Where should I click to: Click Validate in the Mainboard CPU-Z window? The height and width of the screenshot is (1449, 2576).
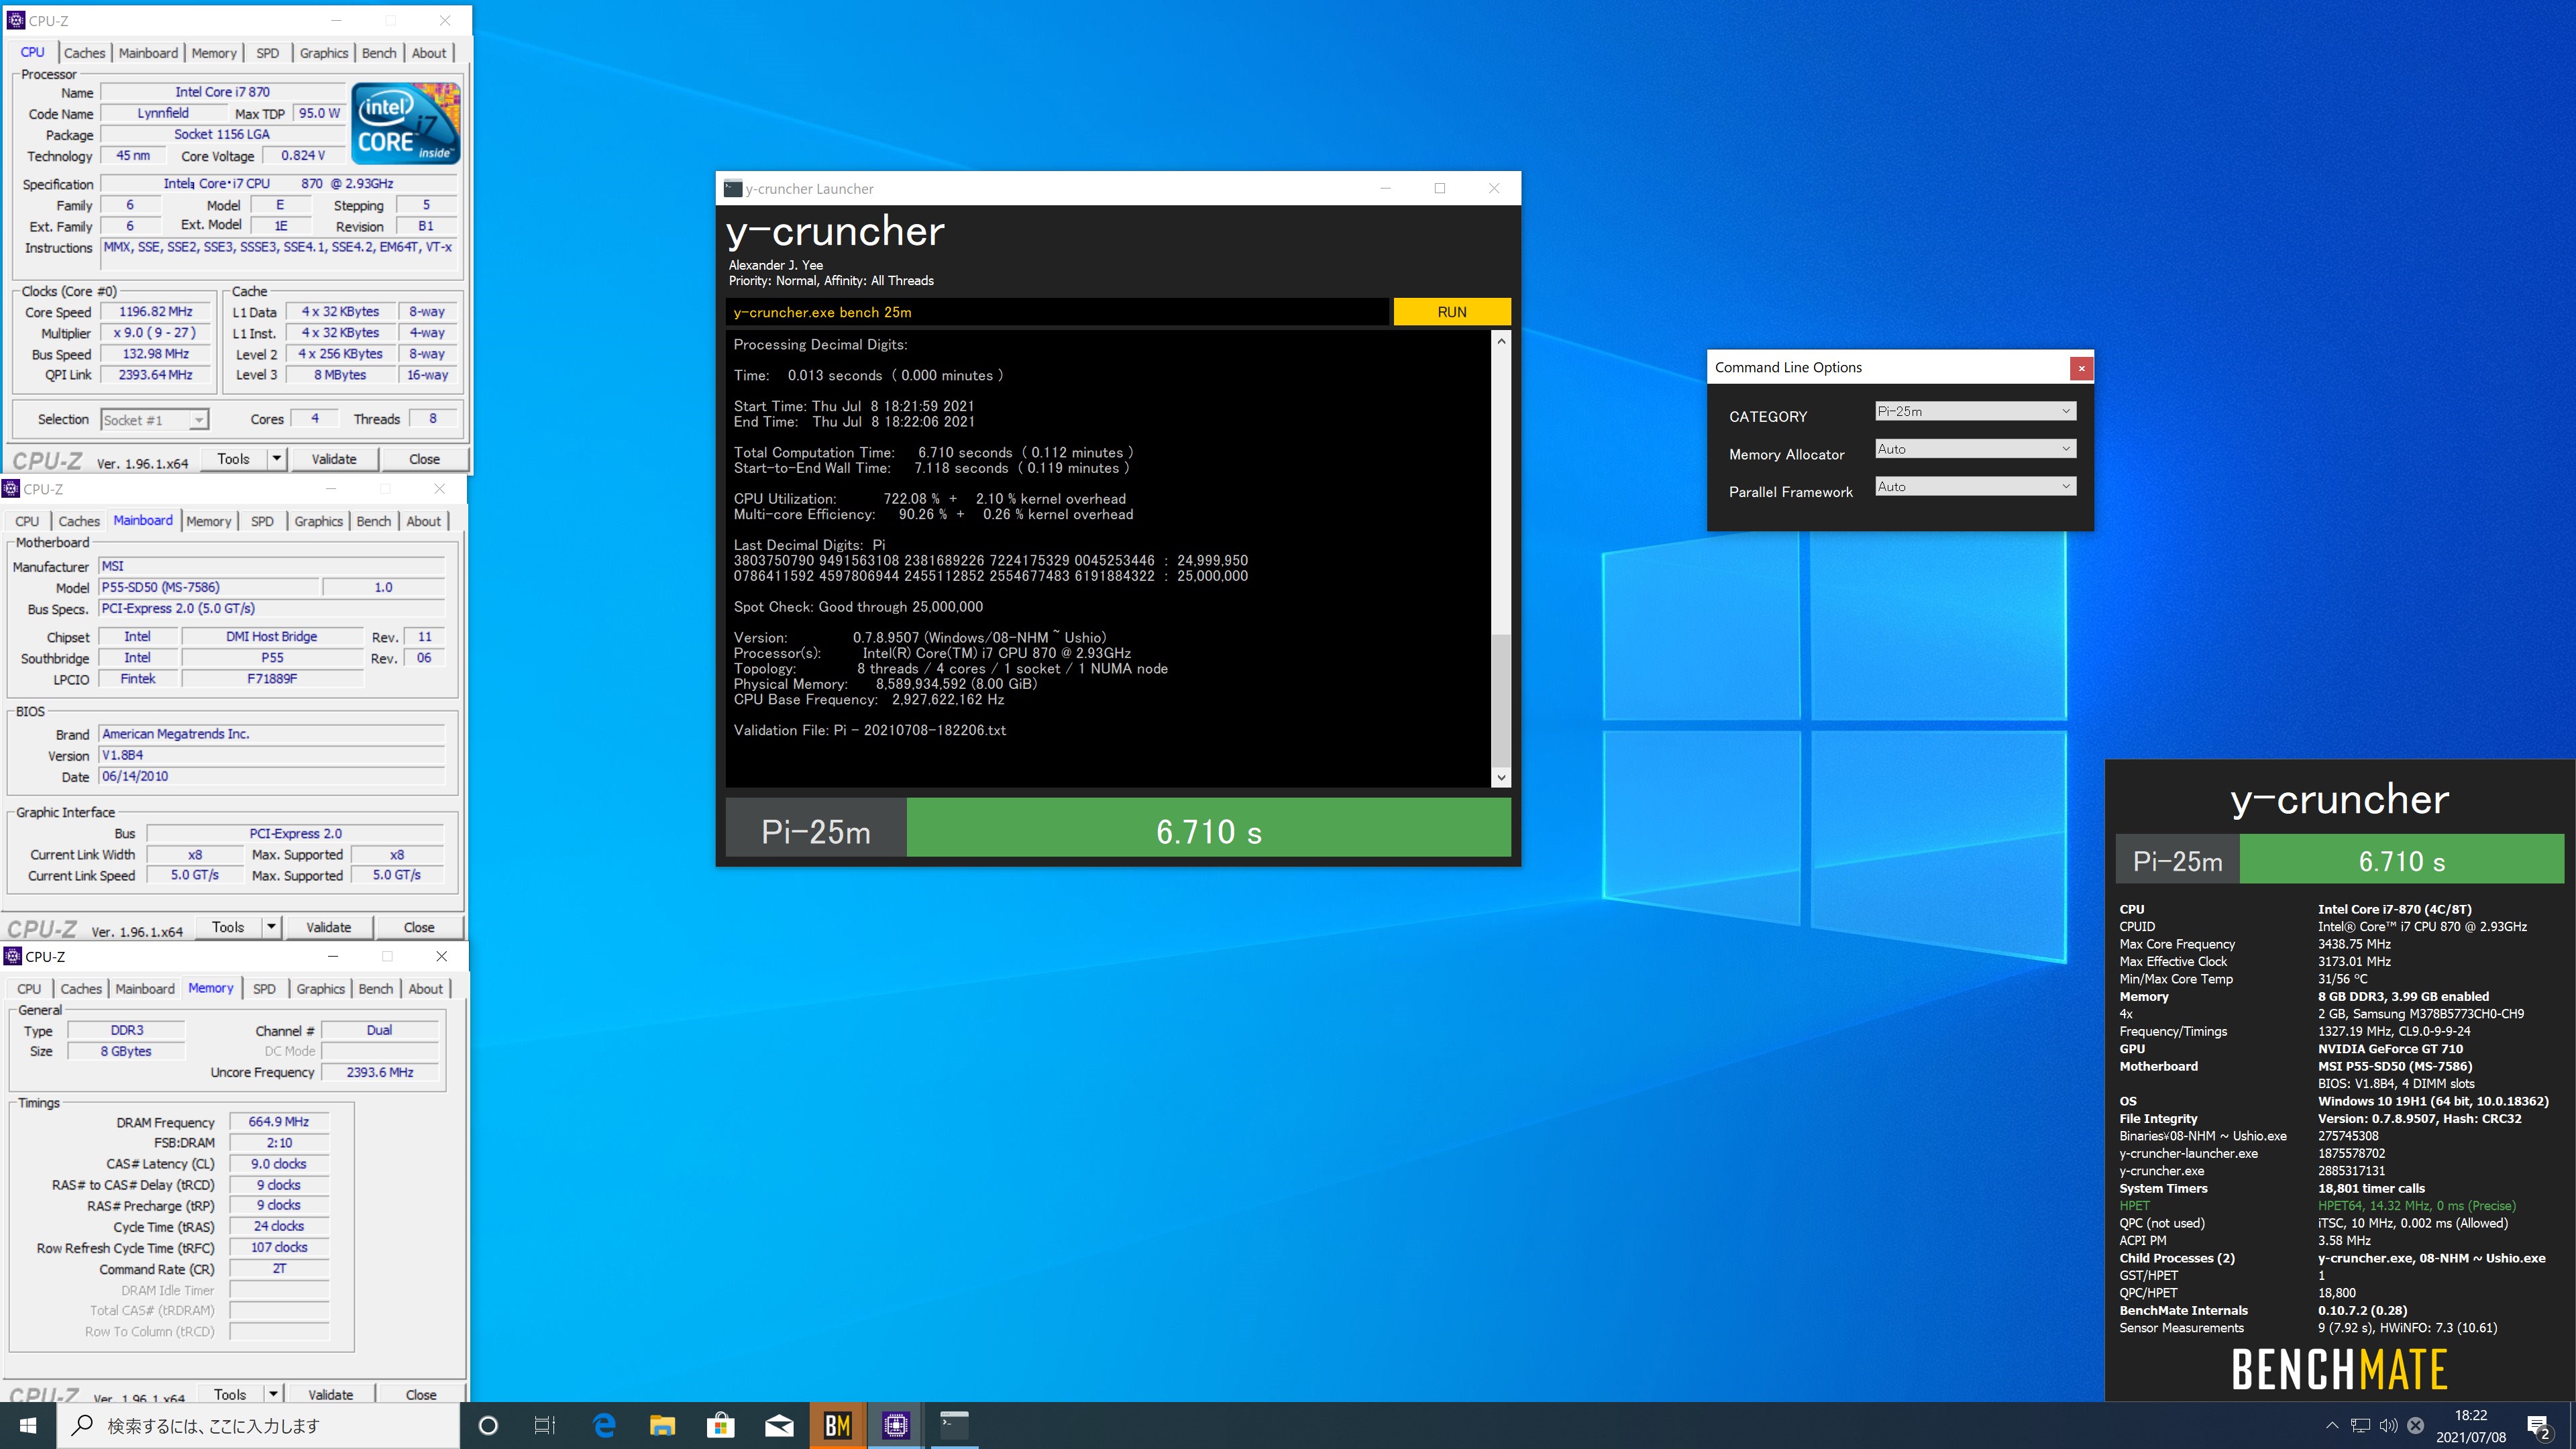coord(328,927)
